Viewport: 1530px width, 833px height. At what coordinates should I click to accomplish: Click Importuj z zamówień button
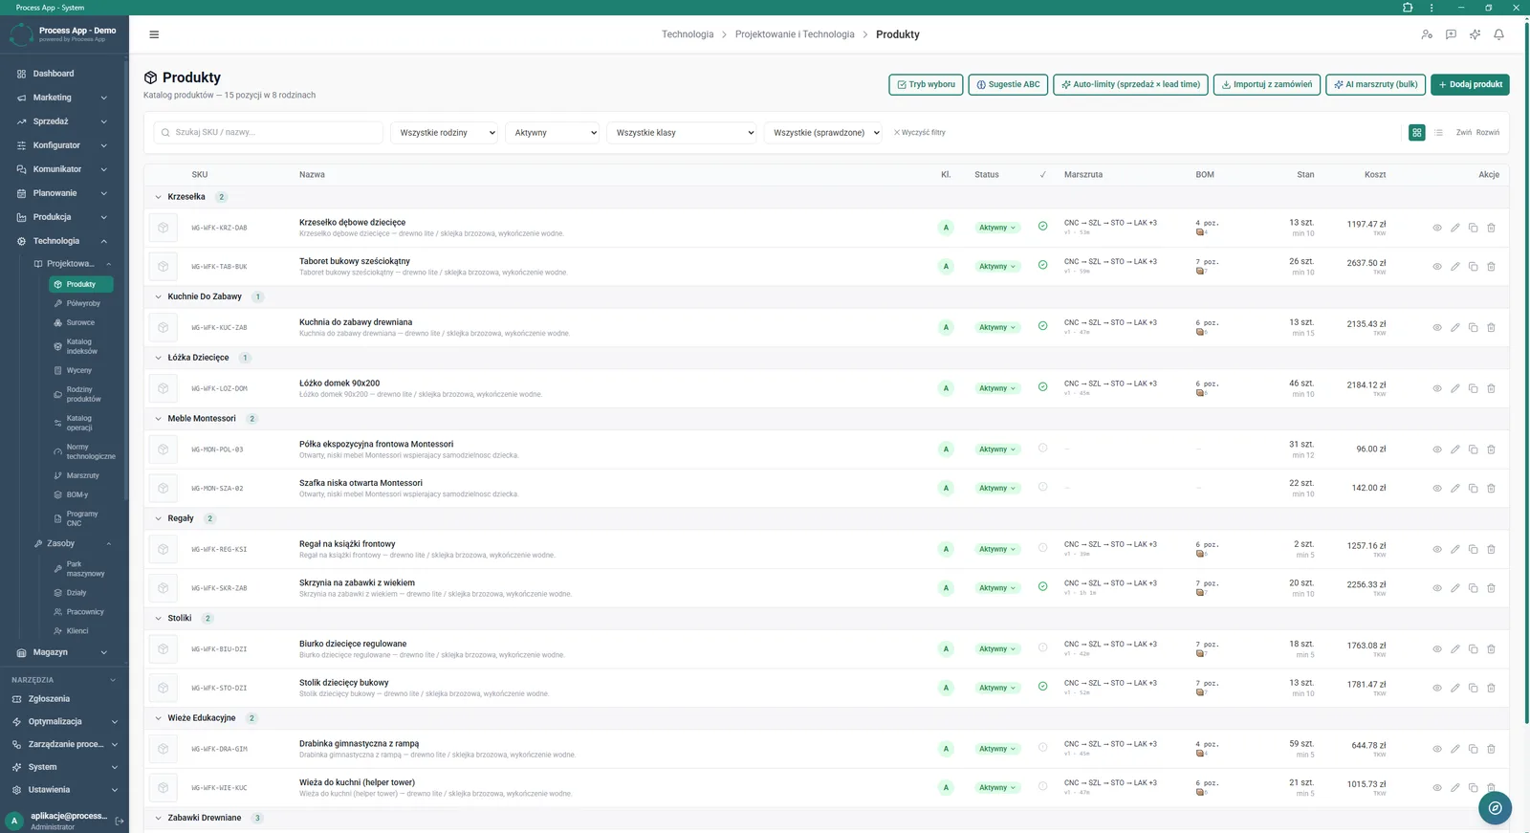pos(1267,84)
